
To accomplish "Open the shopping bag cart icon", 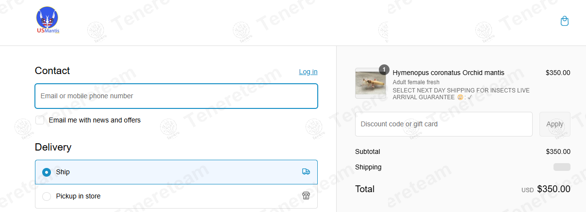I will click(564, 21).
